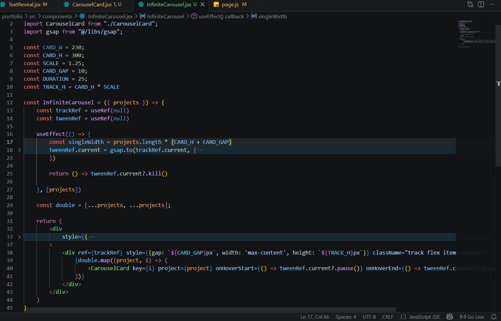Select the InfiniteCarousel.jsx tab

point(170,4)
